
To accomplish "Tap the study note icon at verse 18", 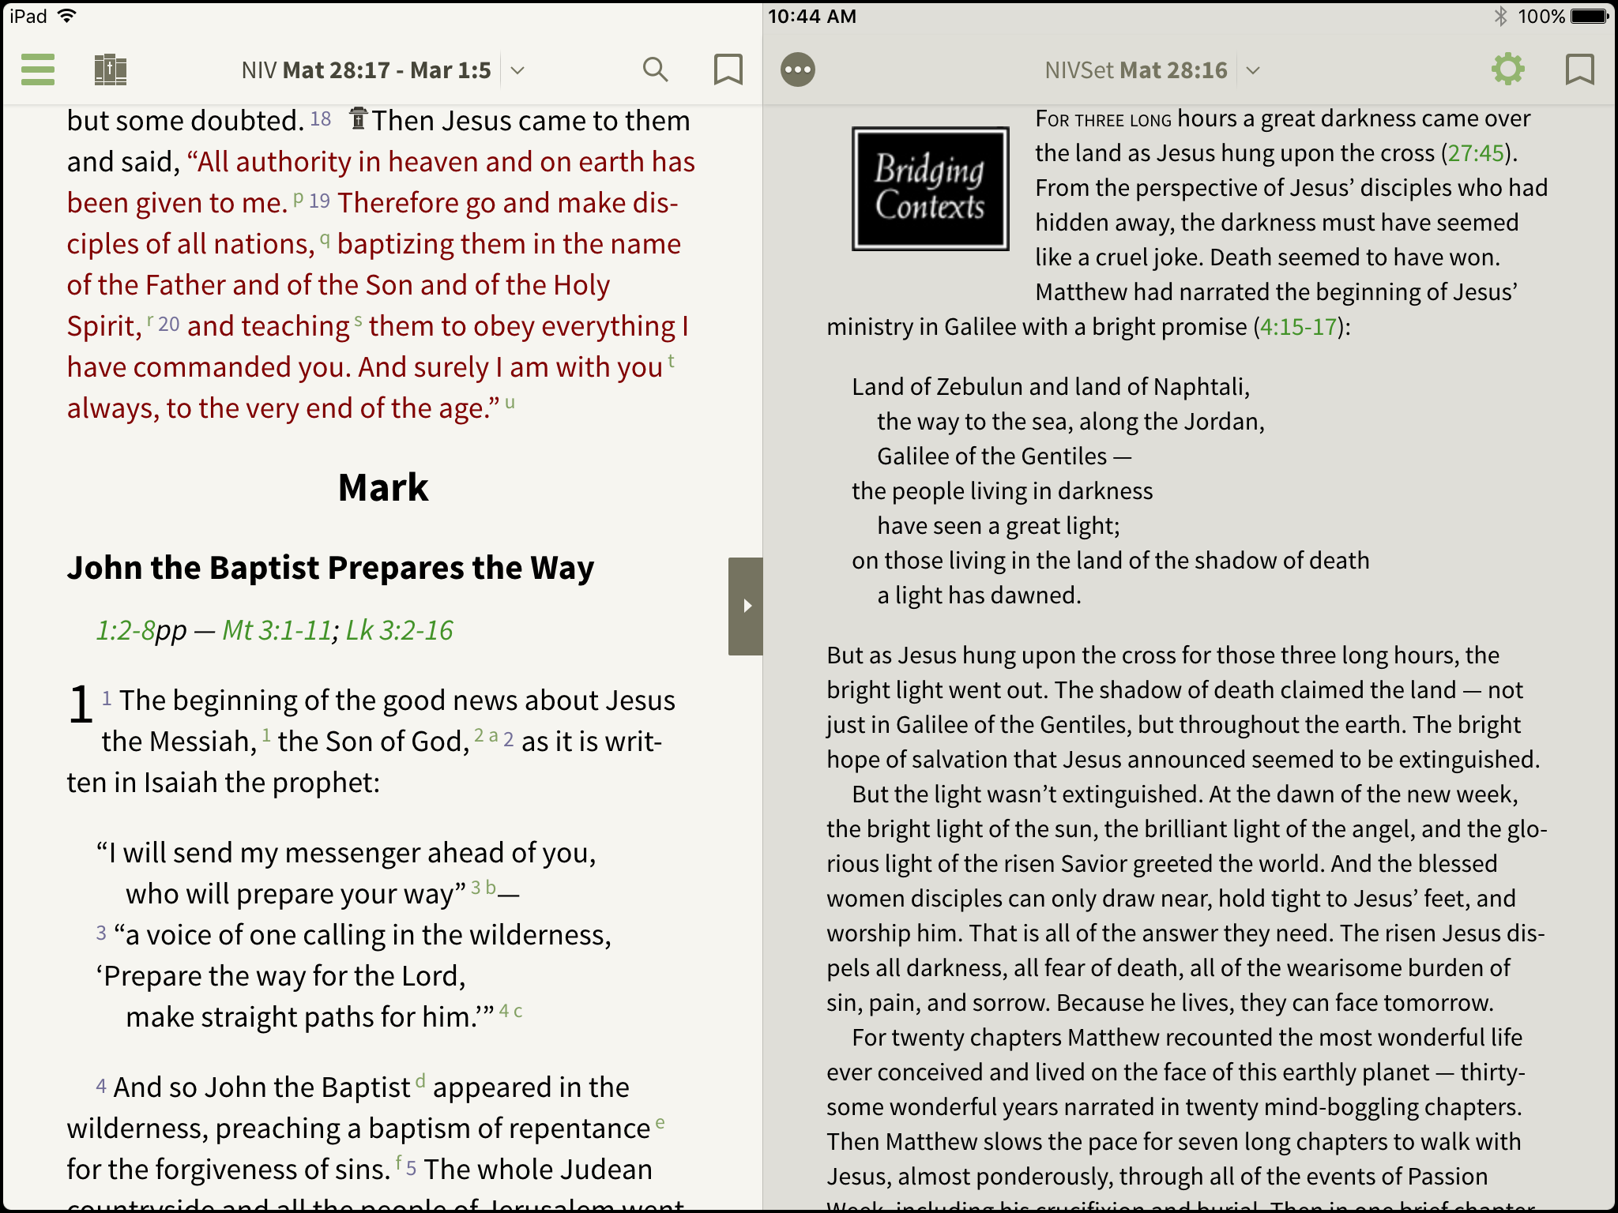I will 358,118.
